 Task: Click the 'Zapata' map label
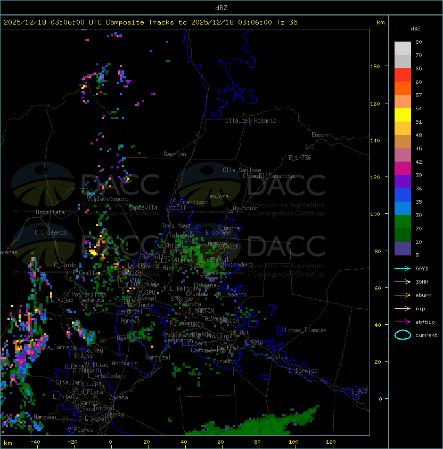[118, 397]
